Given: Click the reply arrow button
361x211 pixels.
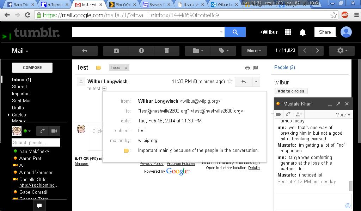Looking at the screenshot, I should 244,82.
